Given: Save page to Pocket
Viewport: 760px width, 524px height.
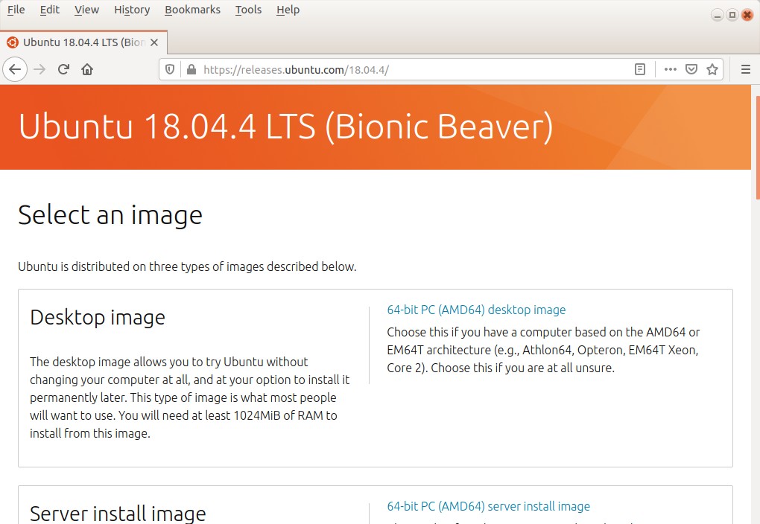Looking at the screenshot, I should pyautogui.click(x=691, y=69).
